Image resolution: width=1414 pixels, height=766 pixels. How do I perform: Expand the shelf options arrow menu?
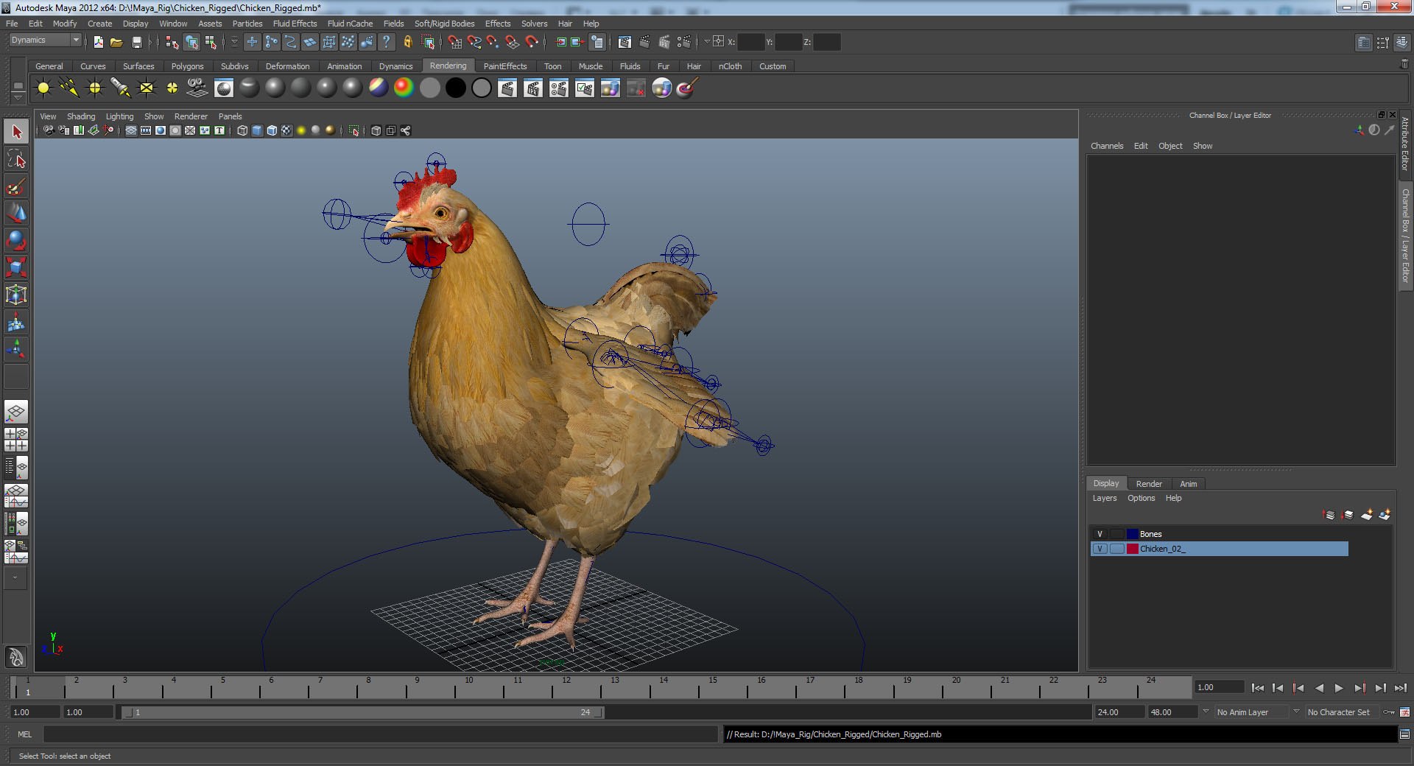pyautogui.click(x=18, y=96)
